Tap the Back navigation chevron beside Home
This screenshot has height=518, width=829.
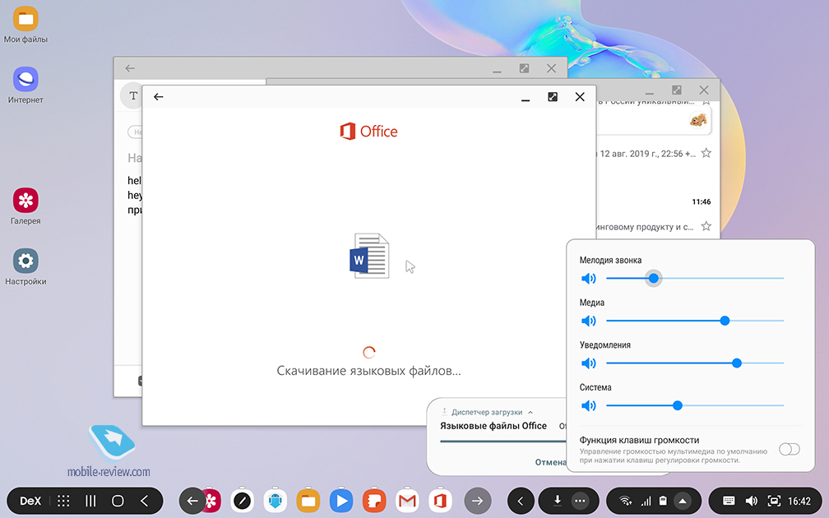[145, 501]
